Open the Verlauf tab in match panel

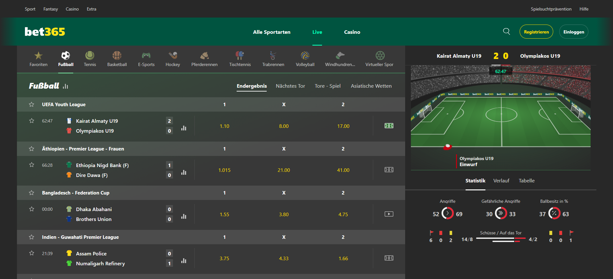click(x=501, y=181)
